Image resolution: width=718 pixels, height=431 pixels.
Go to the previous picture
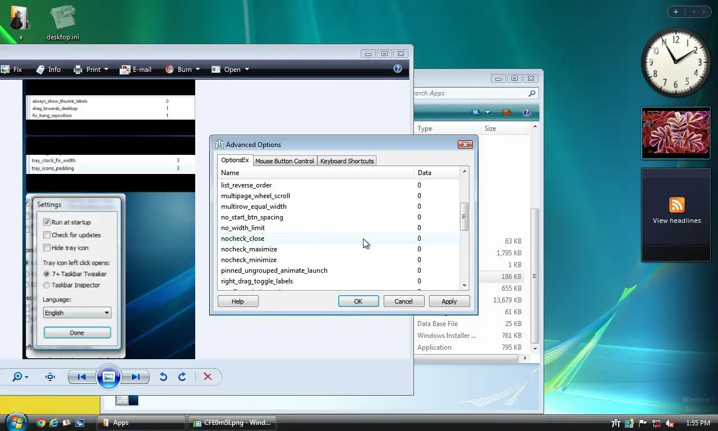[81, 377]
